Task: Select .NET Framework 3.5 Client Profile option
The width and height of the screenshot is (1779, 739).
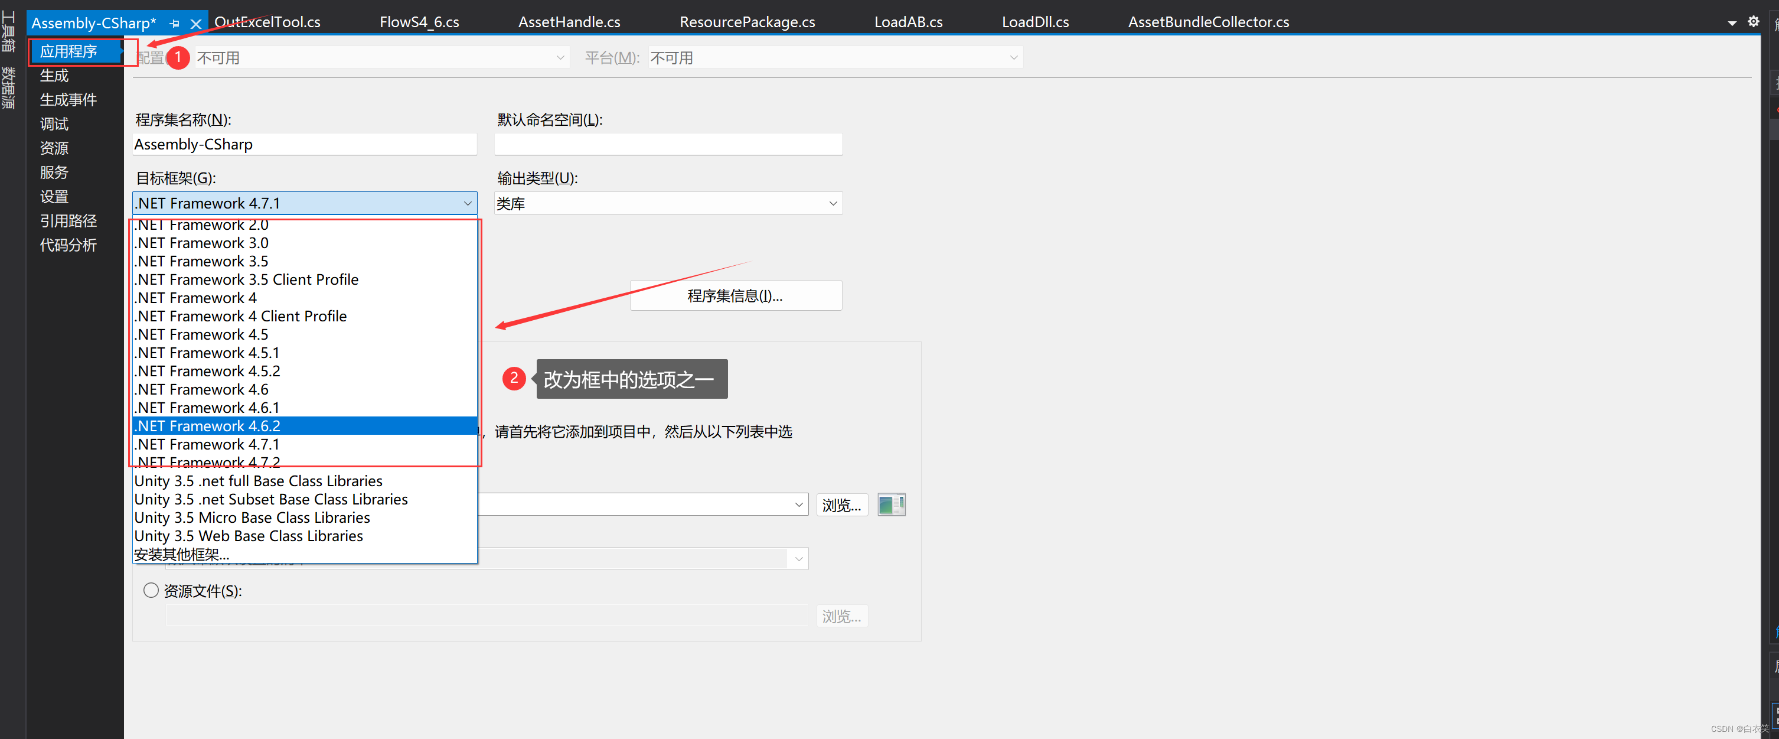Action: point(247,280)
